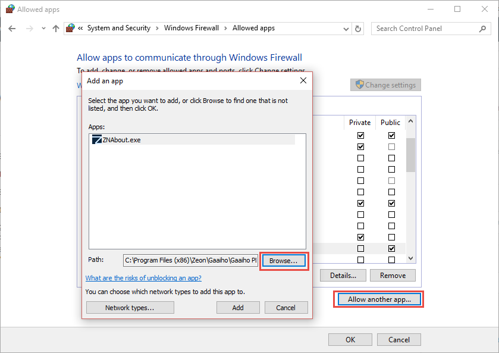Confirm with the main OK button
The width and height of the screenshot is (499, 353).
[x=350, y=340]
